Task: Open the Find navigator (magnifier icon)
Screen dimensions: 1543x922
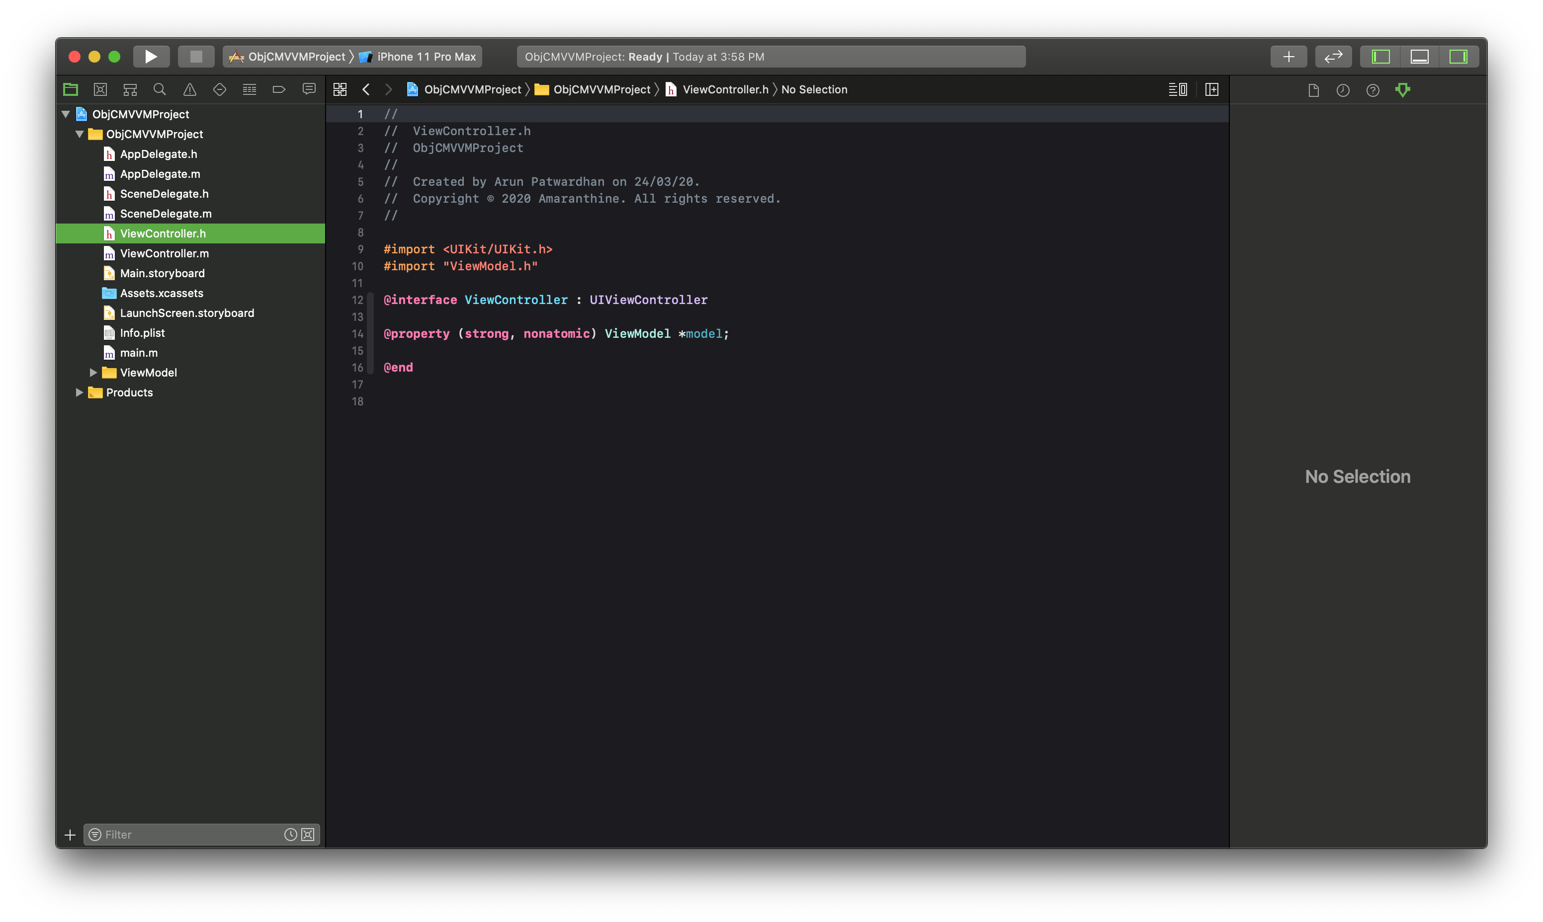Action: 160,89
